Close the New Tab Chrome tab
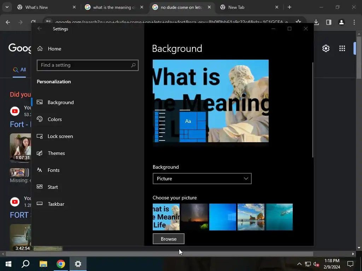Image resolution: width=362 pixels, height=271 pixels. 277,7
